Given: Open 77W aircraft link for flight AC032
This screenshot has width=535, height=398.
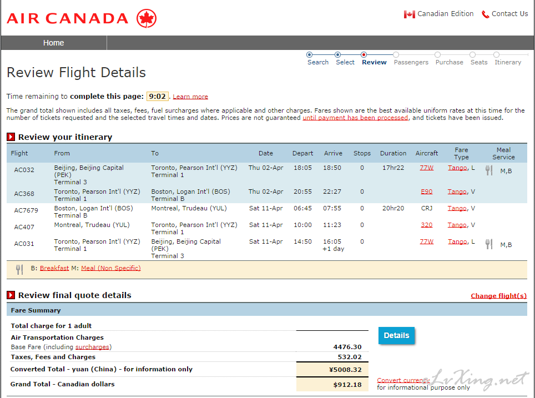Looking at the screenshot, I should click(x=426, y=168).
